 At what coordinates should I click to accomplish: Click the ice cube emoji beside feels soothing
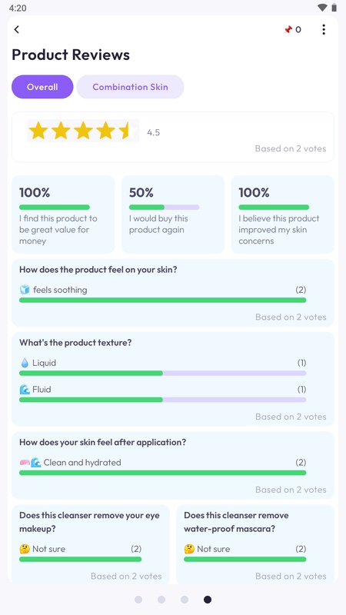point(25,290)
